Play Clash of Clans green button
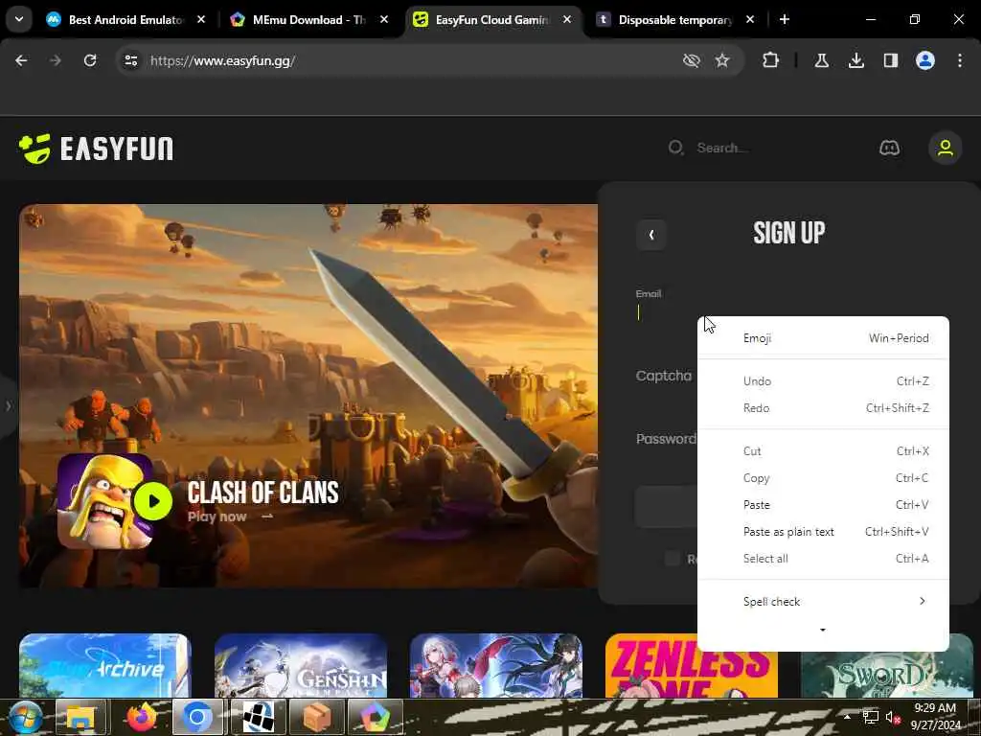The height and width of the screenshot is (736, 981). (x=152, y=501)
